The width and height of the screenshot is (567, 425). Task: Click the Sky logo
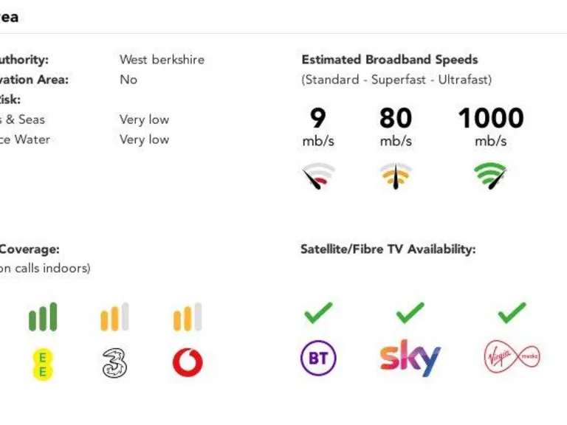point(410,358)
